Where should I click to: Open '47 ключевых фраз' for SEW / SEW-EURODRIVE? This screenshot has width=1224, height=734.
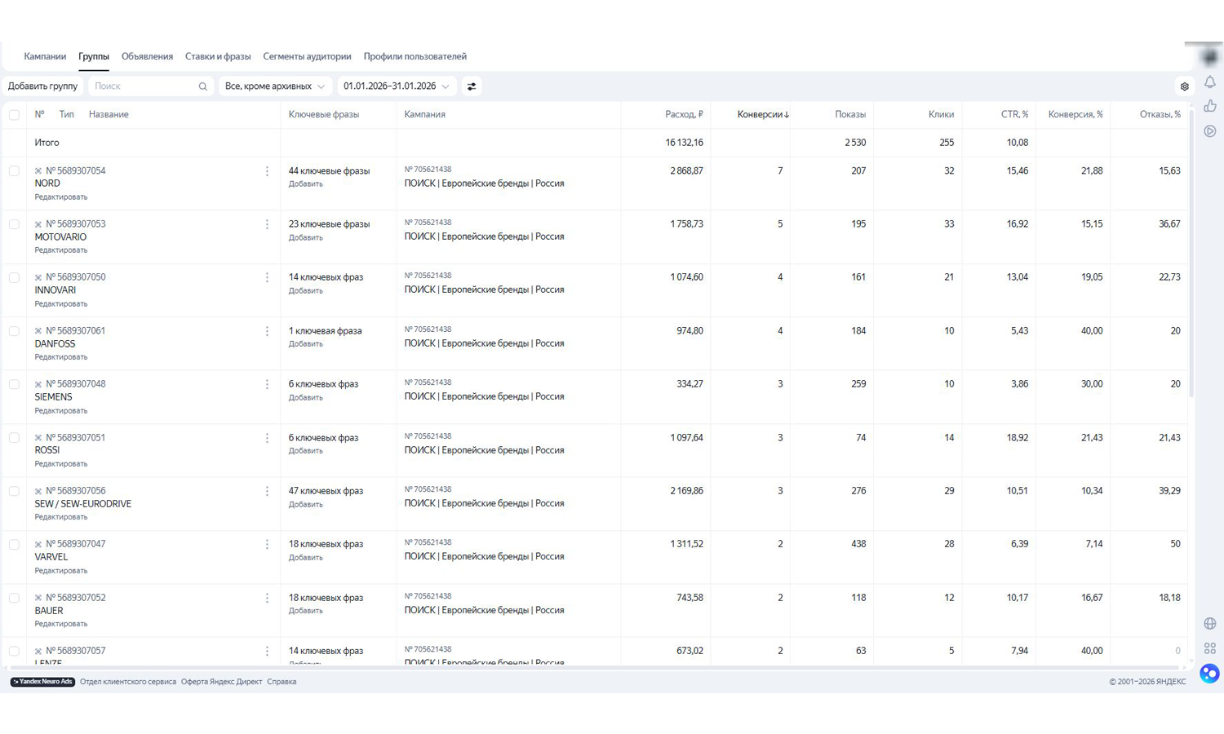[326, 491]
